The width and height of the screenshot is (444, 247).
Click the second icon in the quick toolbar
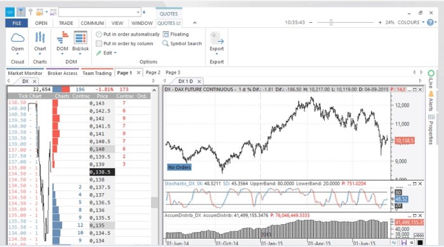click(x=21, y=12)
